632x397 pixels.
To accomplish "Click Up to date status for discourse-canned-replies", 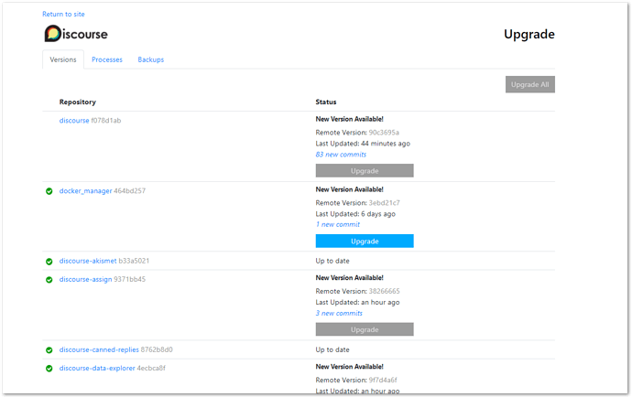I will [332, 349].
